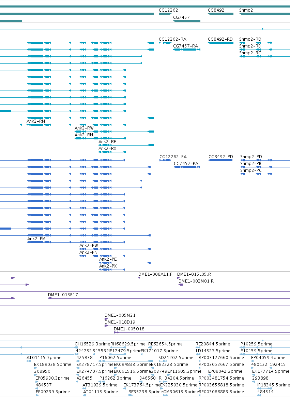The height and width of the screenshot is (397, 290).
Task: Select transcript Snmp2-RD
Action: [264, 43]
